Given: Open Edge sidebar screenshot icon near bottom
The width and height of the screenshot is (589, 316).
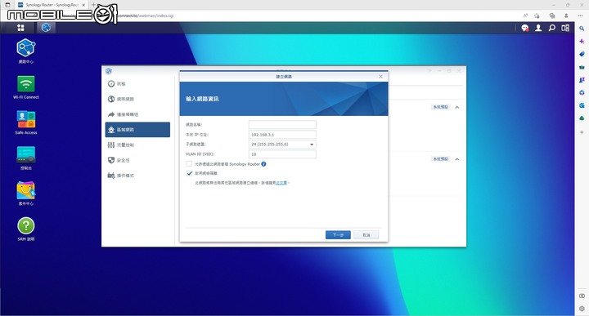Looking at the screenshot, I should 582,296.
